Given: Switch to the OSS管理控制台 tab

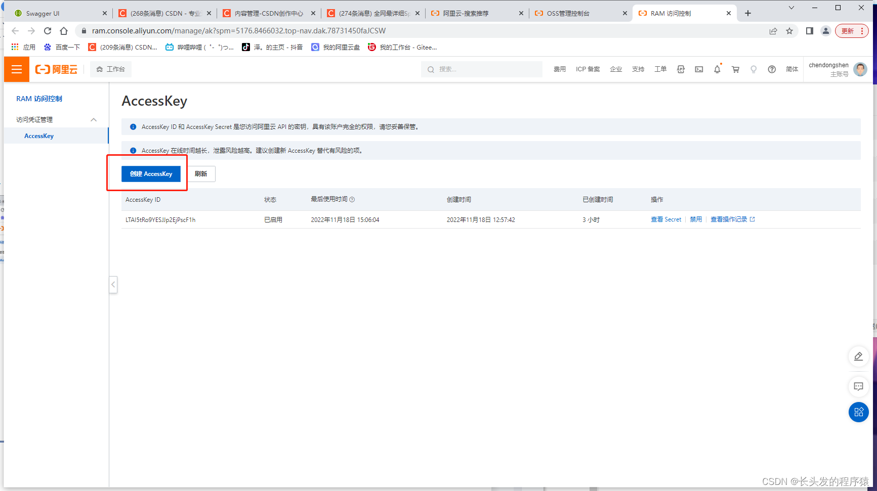Looking at the screenshot, I should pos(581,14).
